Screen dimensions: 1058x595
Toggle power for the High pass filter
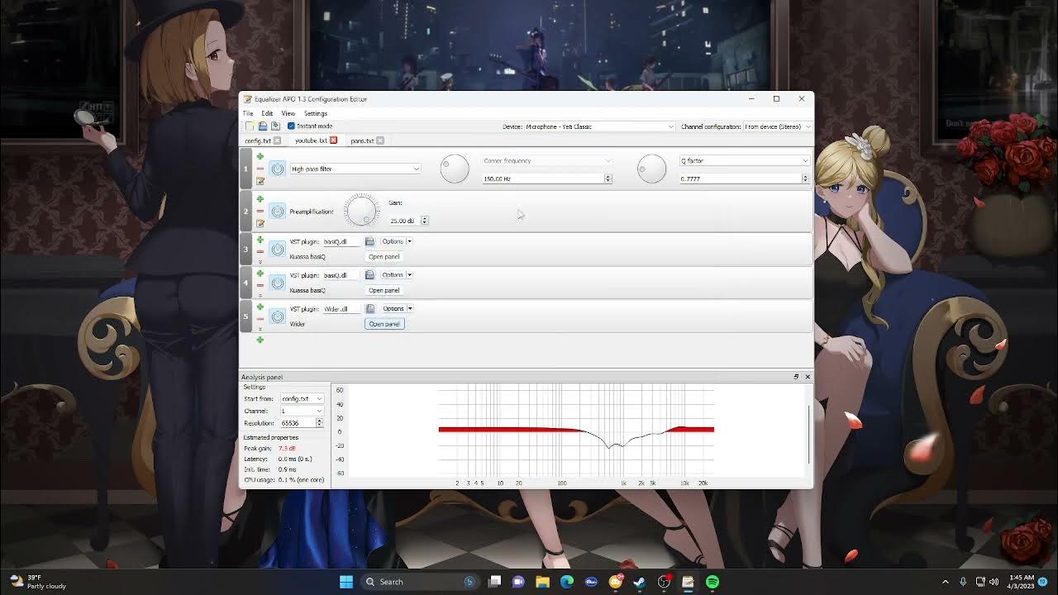[278, 169]
